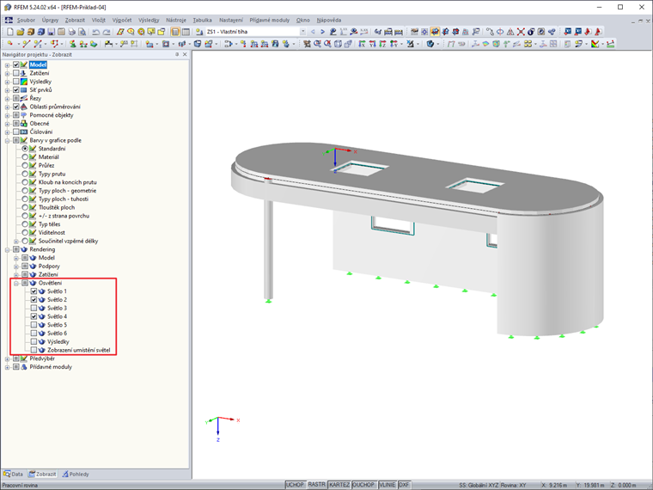Set view in Y direction

372,44
